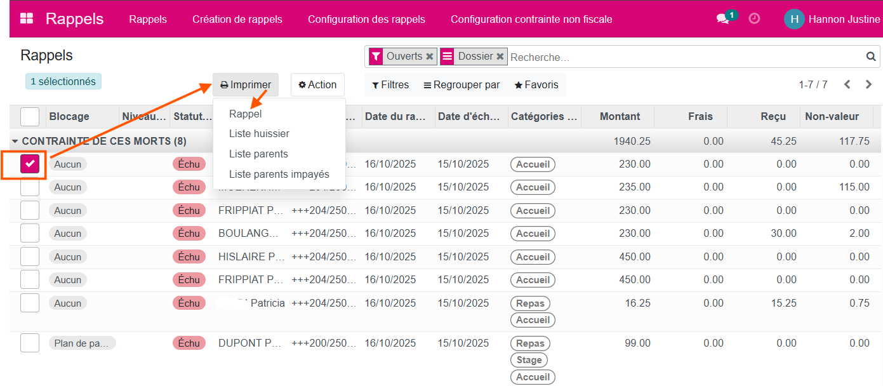Open Configuration des rappels menu

[x=366, y=19]
